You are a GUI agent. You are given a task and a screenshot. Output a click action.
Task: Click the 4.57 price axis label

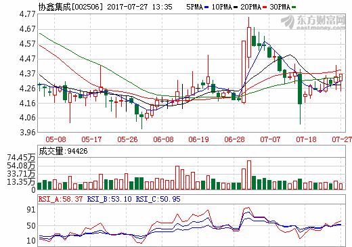pyautogui.click(x=28, y=44)
